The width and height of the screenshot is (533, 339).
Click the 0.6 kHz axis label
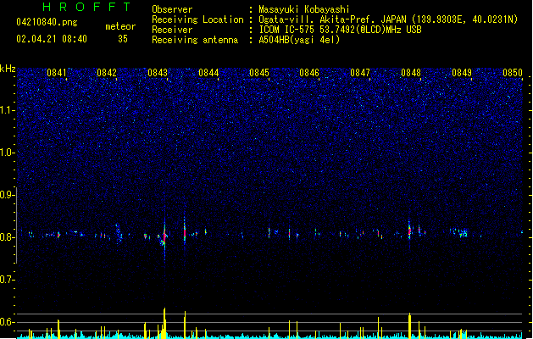pos(8,322)
